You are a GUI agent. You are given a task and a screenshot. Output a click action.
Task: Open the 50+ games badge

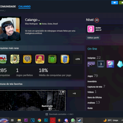[91, 64]
